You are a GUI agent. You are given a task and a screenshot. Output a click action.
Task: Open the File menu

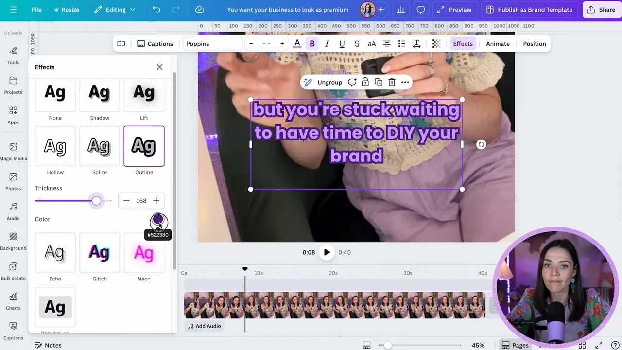(x=36, y=9)
